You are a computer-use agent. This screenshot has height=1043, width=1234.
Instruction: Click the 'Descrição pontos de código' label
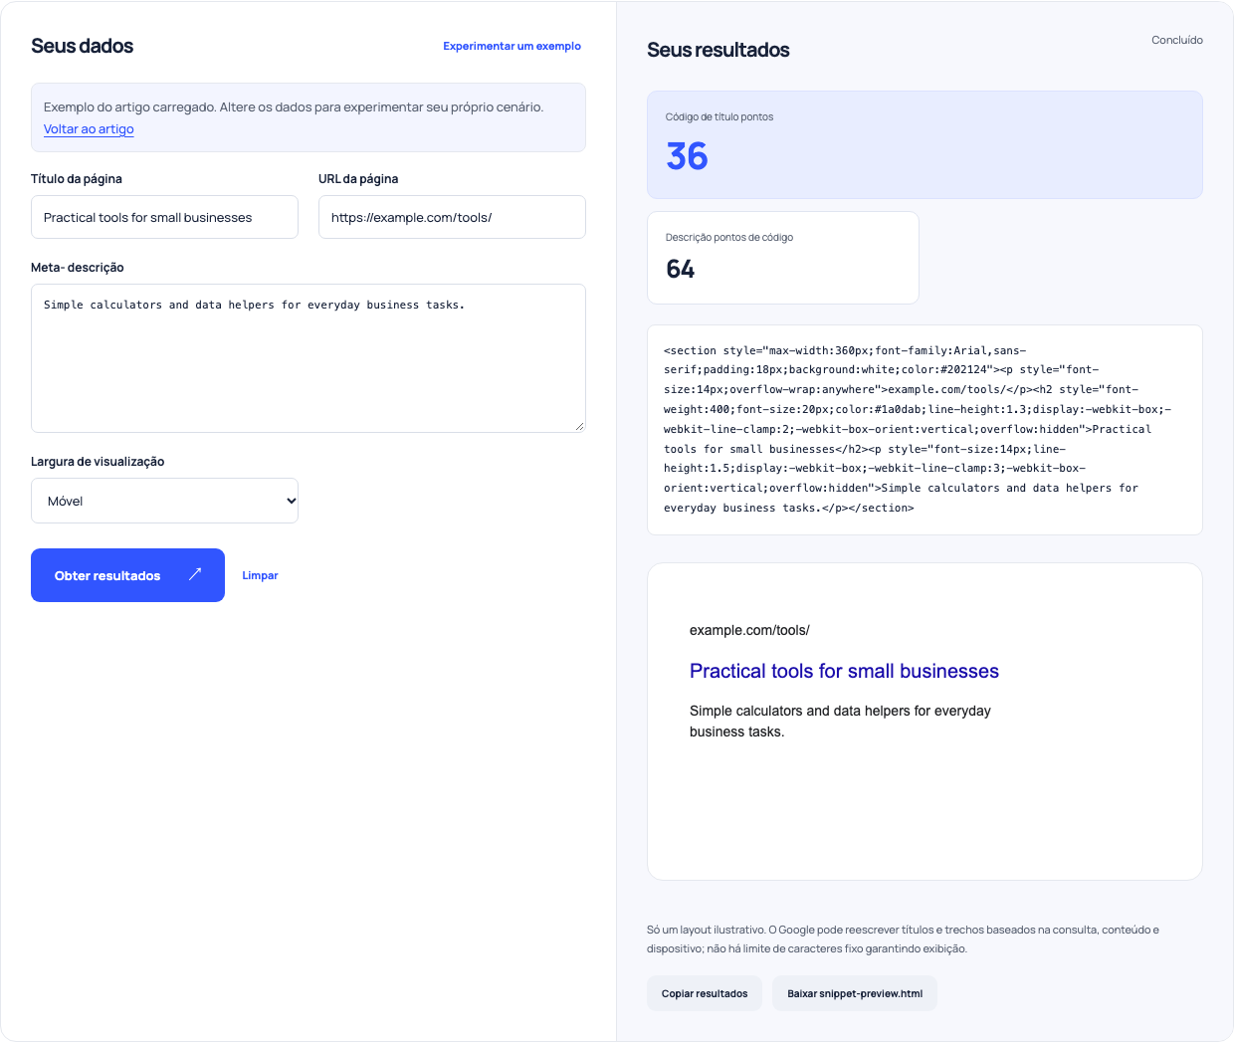729,237
